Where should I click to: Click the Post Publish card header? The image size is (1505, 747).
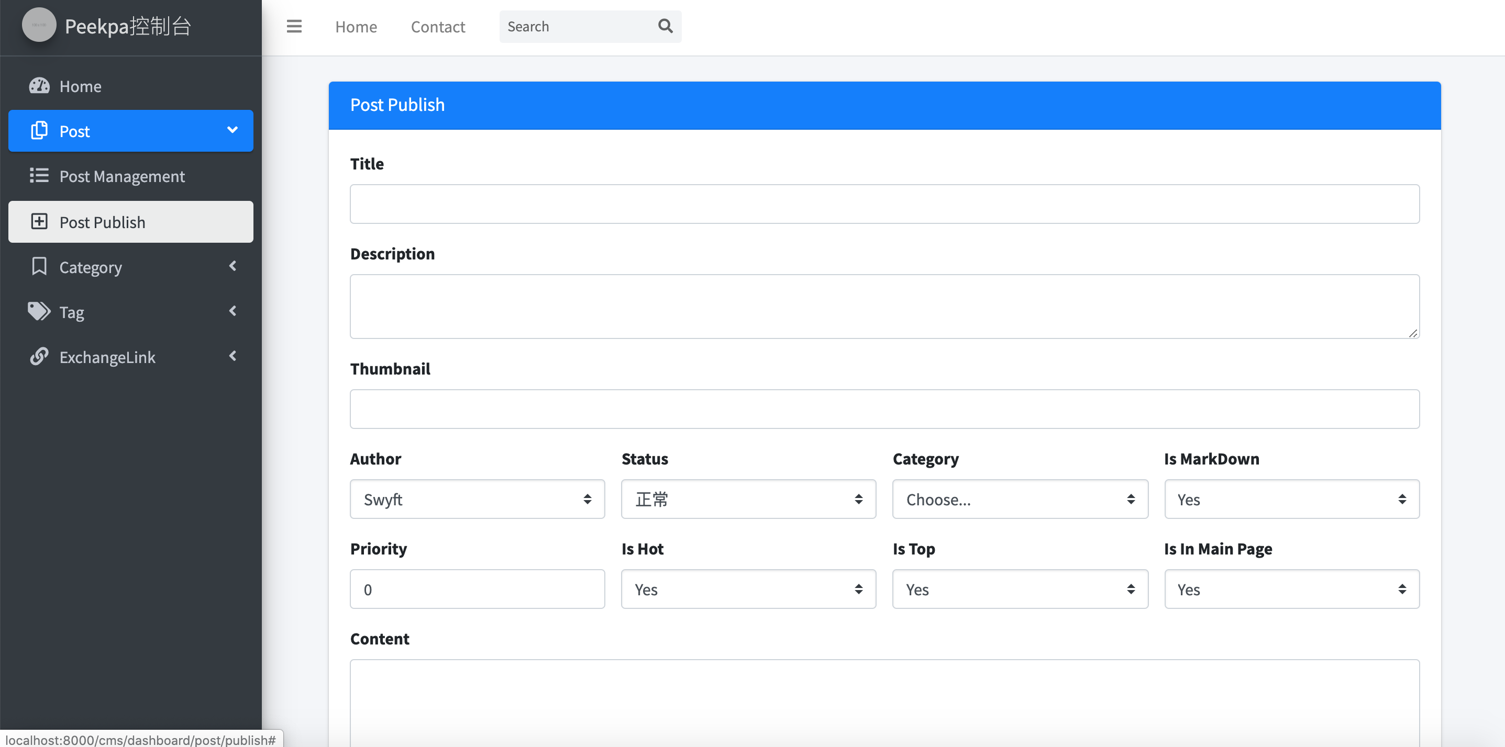[884, 105]
